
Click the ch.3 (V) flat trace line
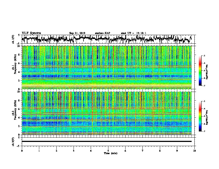click(107, 141)
